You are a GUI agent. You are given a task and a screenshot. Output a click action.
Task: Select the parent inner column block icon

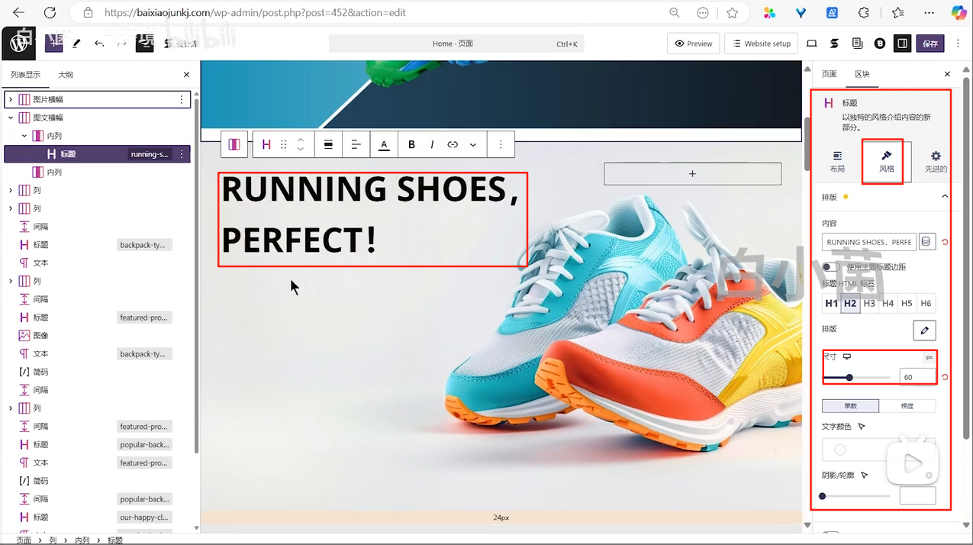point(234,144)
